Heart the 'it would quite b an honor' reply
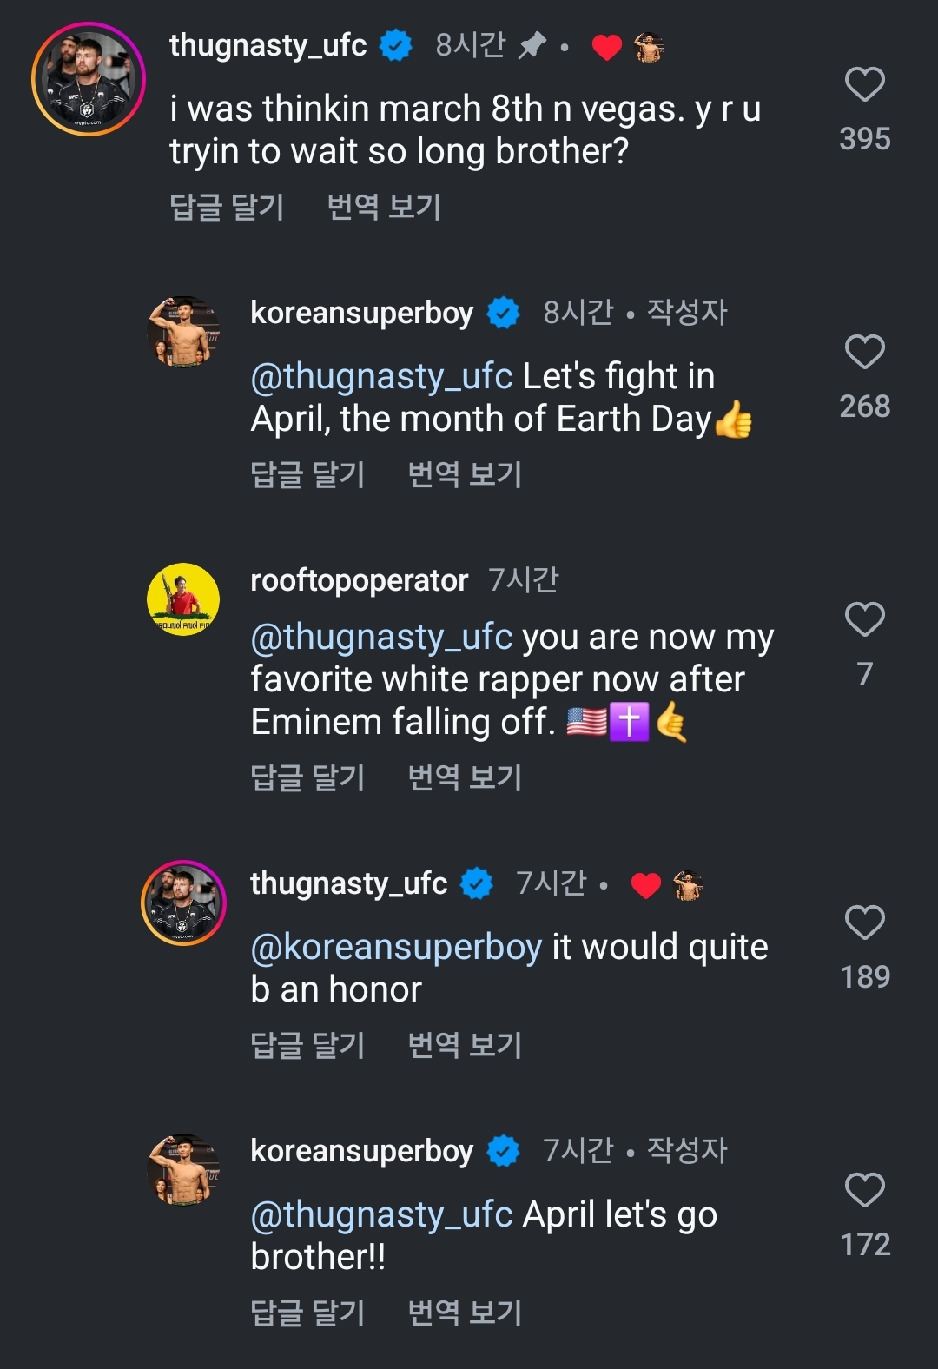Image resolution: width=938 pixels, height=1369 pixels. [x=864, y=923]
